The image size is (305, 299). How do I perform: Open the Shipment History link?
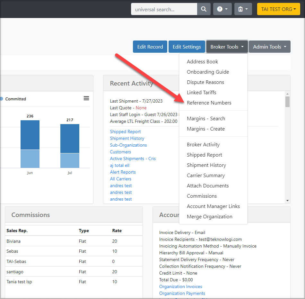[127, 138]
